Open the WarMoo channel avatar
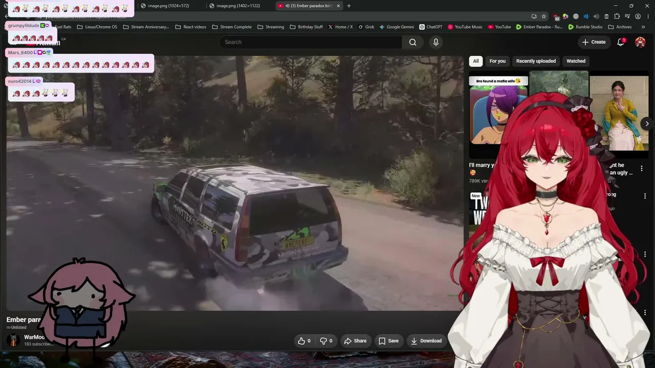 point(13,340)
